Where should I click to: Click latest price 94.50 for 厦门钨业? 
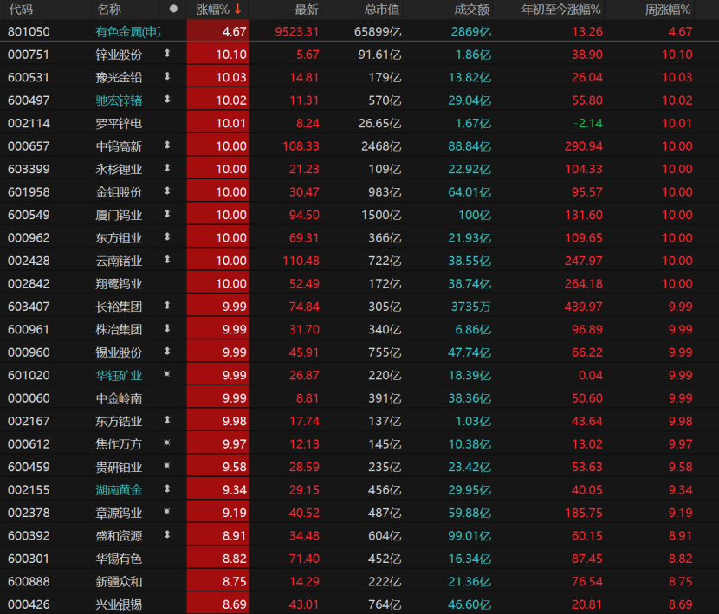click(x=304, y=215)
